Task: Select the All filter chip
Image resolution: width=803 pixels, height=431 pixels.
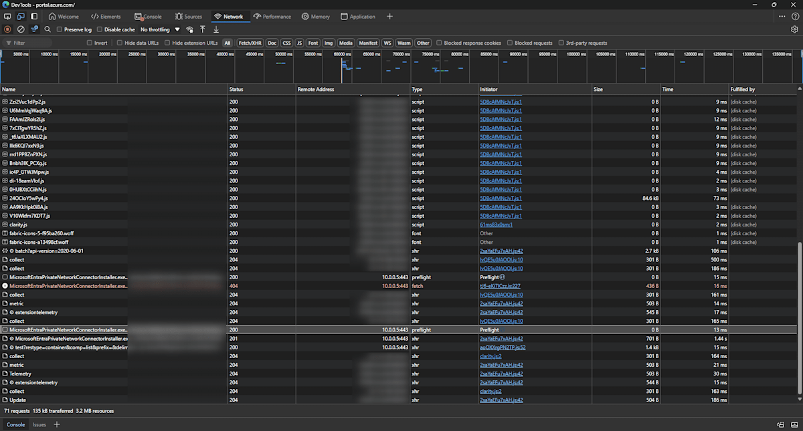Action: click(x=228, y=43)
